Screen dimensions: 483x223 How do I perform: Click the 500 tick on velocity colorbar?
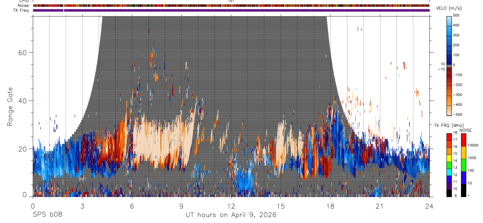pyautogui.click(x=457, y=15)
